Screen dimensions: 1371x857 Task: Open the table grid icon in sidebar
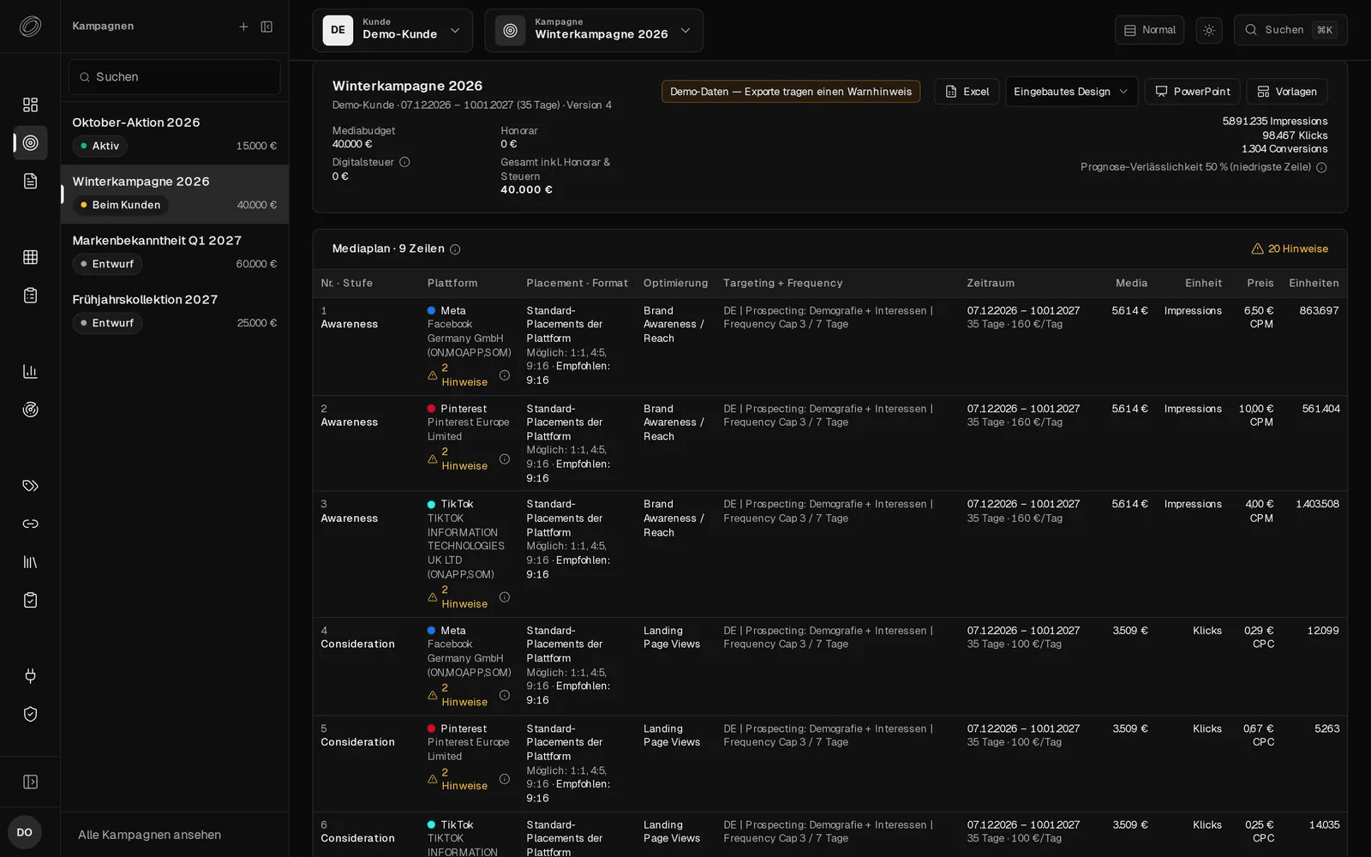pyautogui.click(x=30, y=257)
